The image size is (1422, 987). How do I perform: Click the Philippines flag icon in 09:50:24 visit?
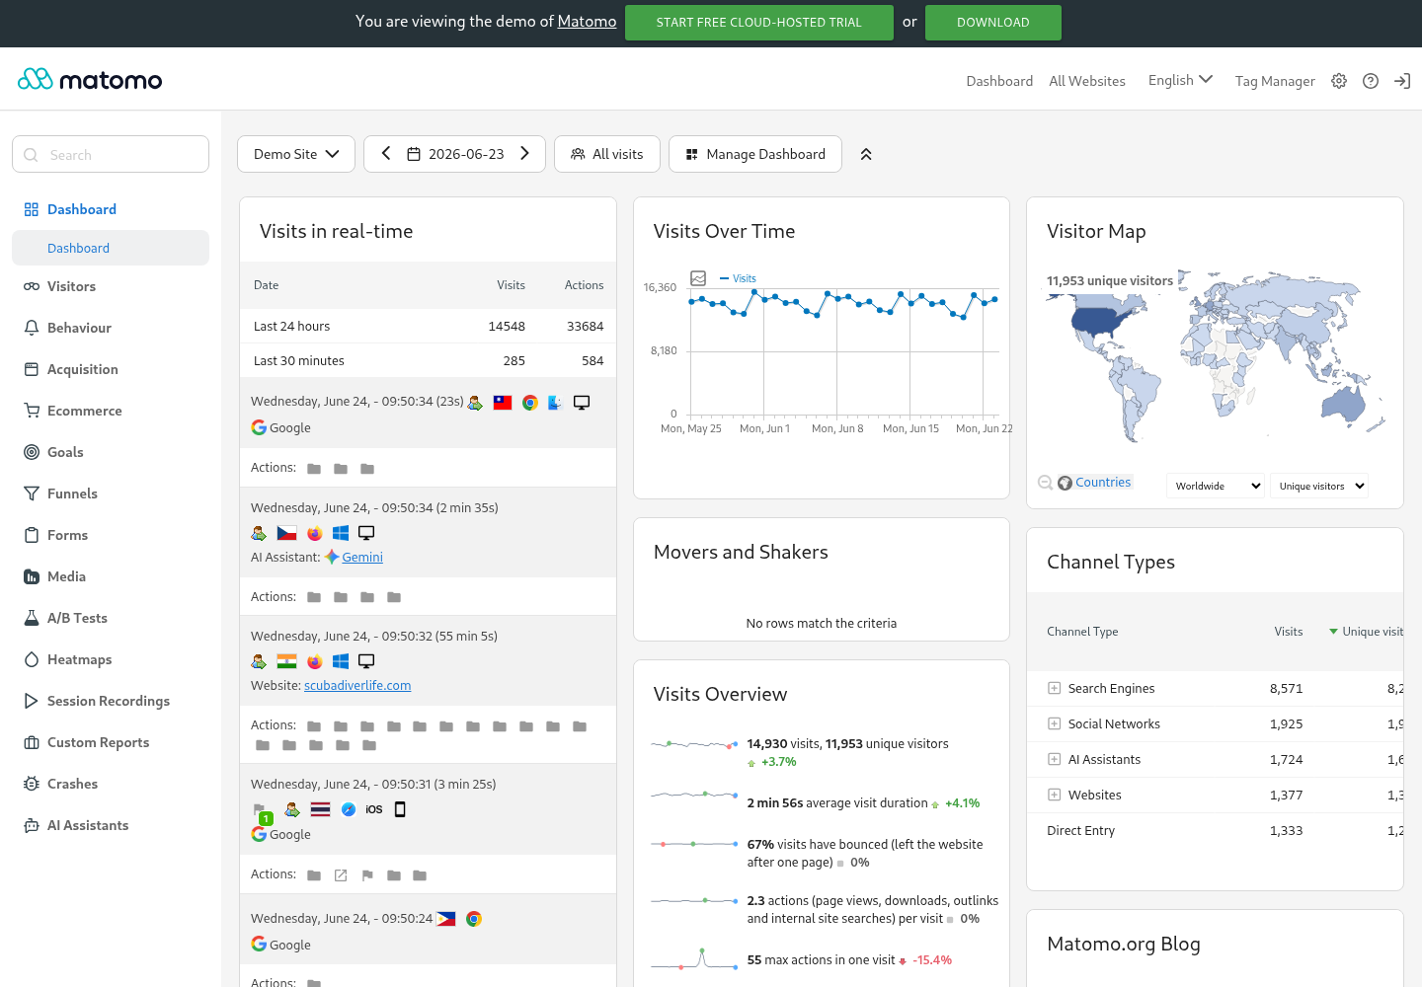446,919
